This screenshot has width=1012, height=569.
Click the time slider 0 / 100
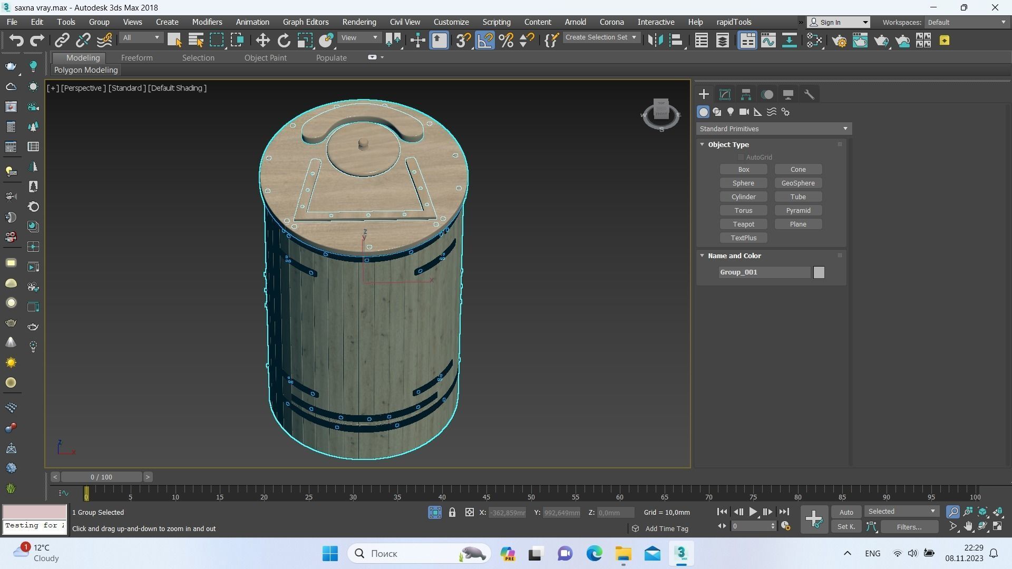[x=101, y=477]
